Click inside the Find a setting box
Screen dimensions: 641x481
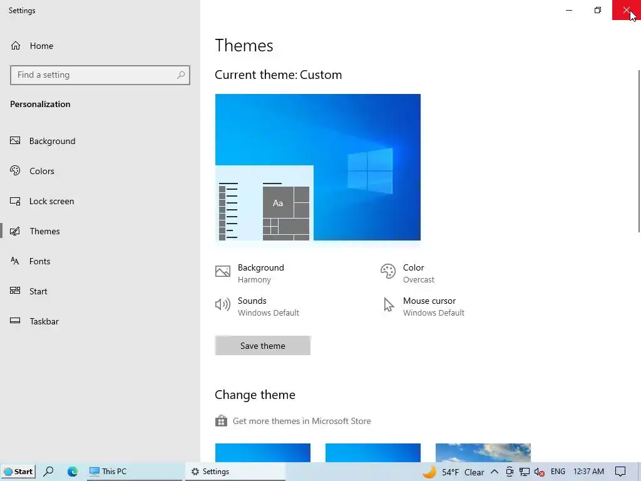point(100,75)
